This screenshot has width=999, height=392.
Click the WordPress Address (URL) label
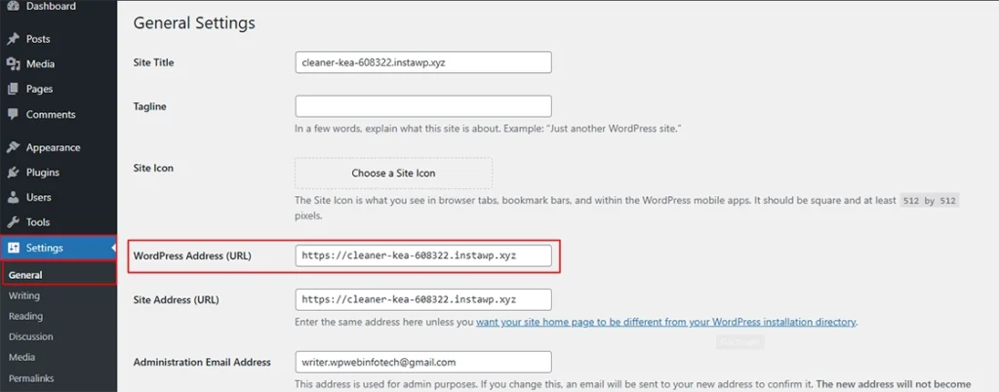[192, 255]
